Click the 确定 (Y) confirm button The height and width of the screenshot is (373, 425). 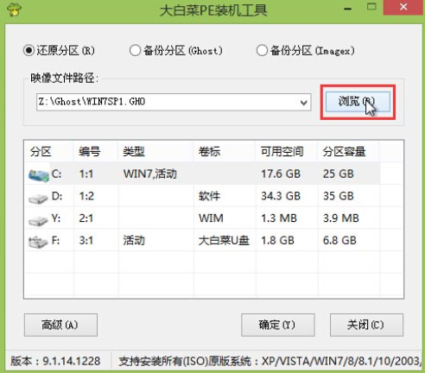point(278,325)
